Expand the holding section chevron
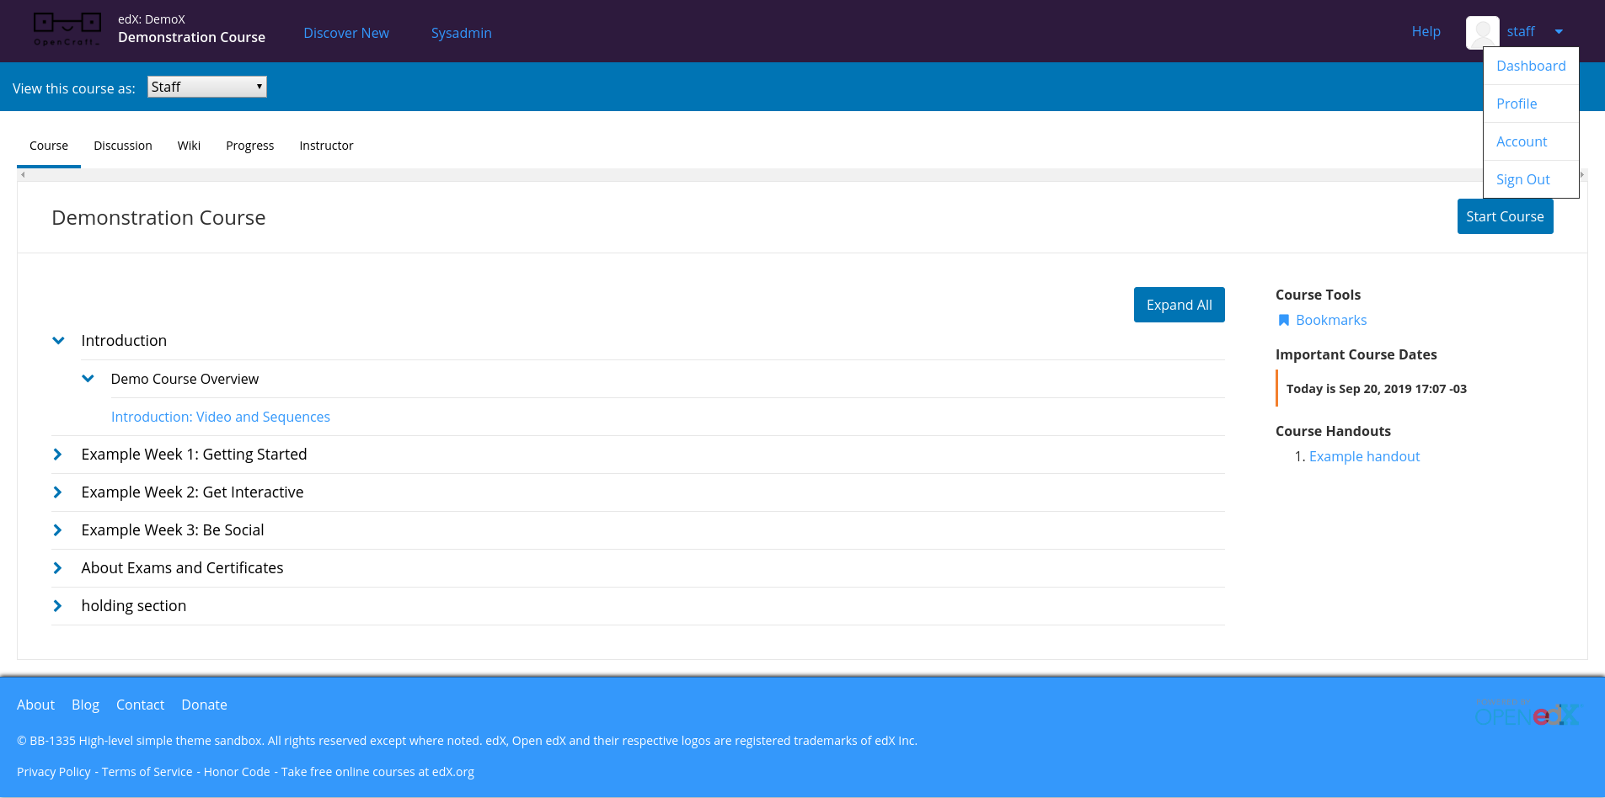 coord(57,605)
